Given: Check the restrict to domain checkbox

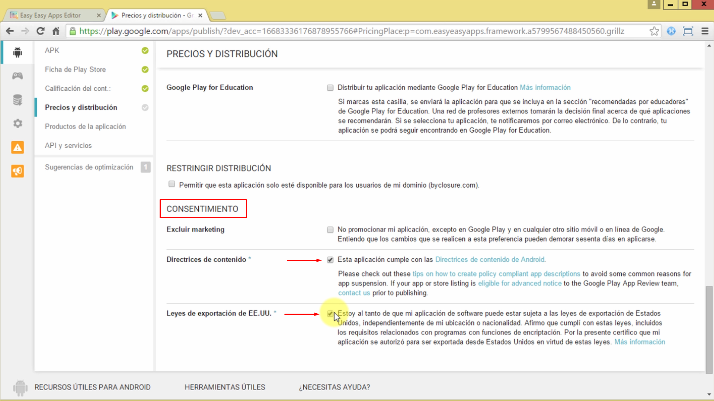Looking at the screenshot, I should 172,184.
